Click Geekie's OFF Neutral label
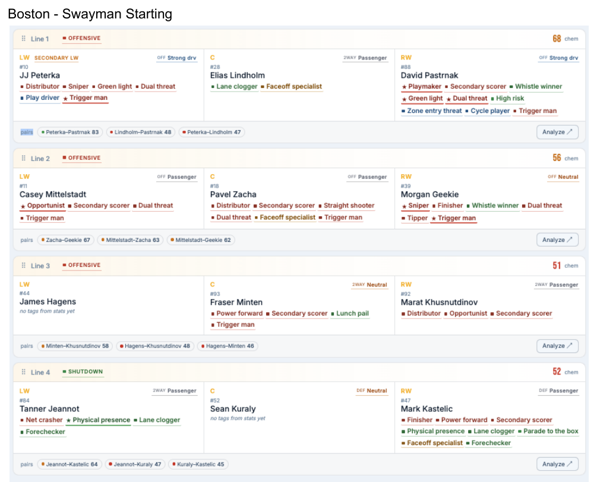Image resolution: width=594 pixels, height=482 pixels. point(563,177)
